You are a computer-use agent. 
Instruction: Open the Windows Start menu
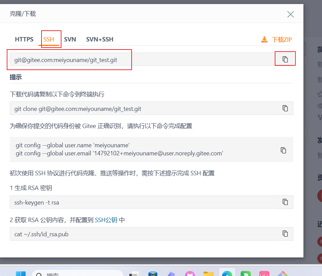coord(21,274)
